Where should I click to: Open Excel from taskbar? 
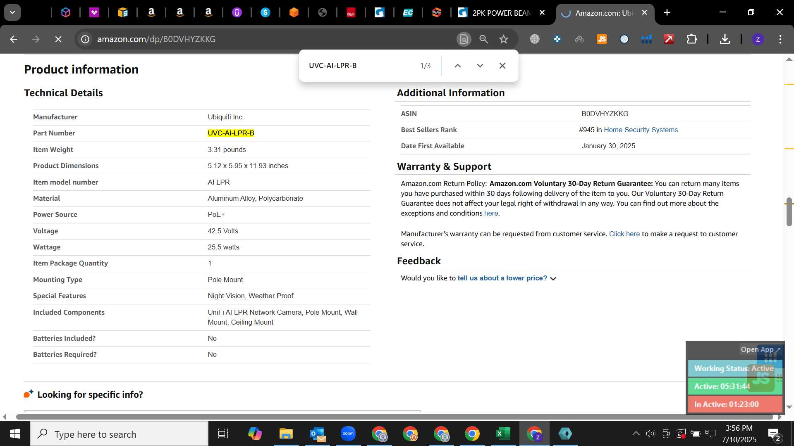tap(503, 434)
